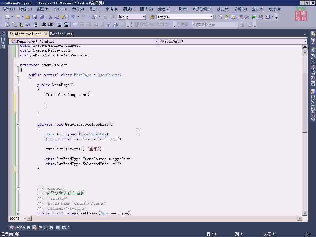The image size is (316, 237).
Task: Click the vertical scrollbar down arrow
Action: click(305, 213)
